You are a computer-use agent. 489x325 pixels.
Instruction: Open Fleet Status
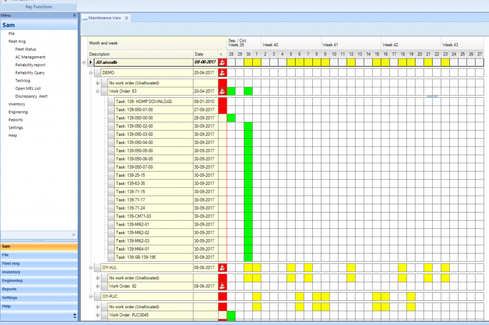pos(26,49)
